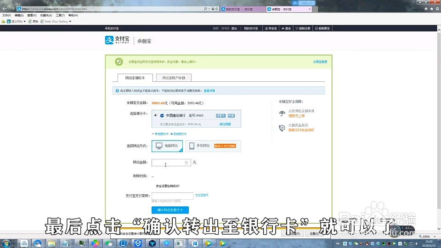Screen dimensions: 441x248
Task: Click the 余额宝管理 link
Action: coord(320,62)
